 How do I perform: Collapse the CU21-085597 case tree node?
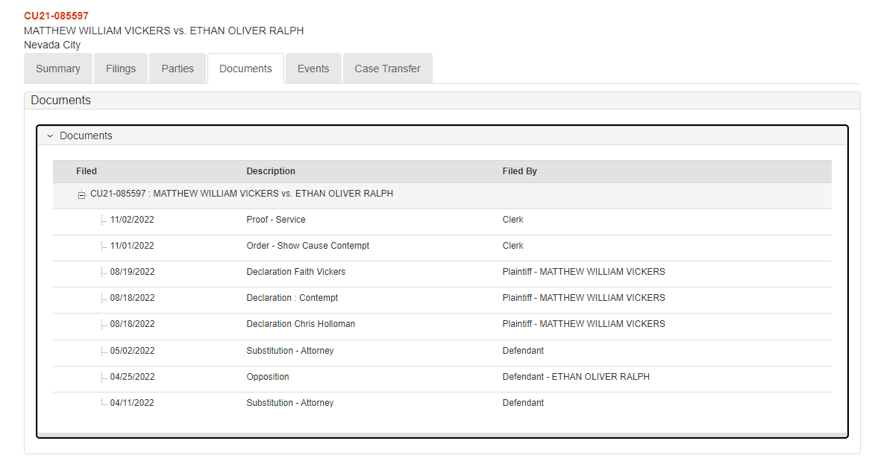pyautogui.click(x=81, y=194)
